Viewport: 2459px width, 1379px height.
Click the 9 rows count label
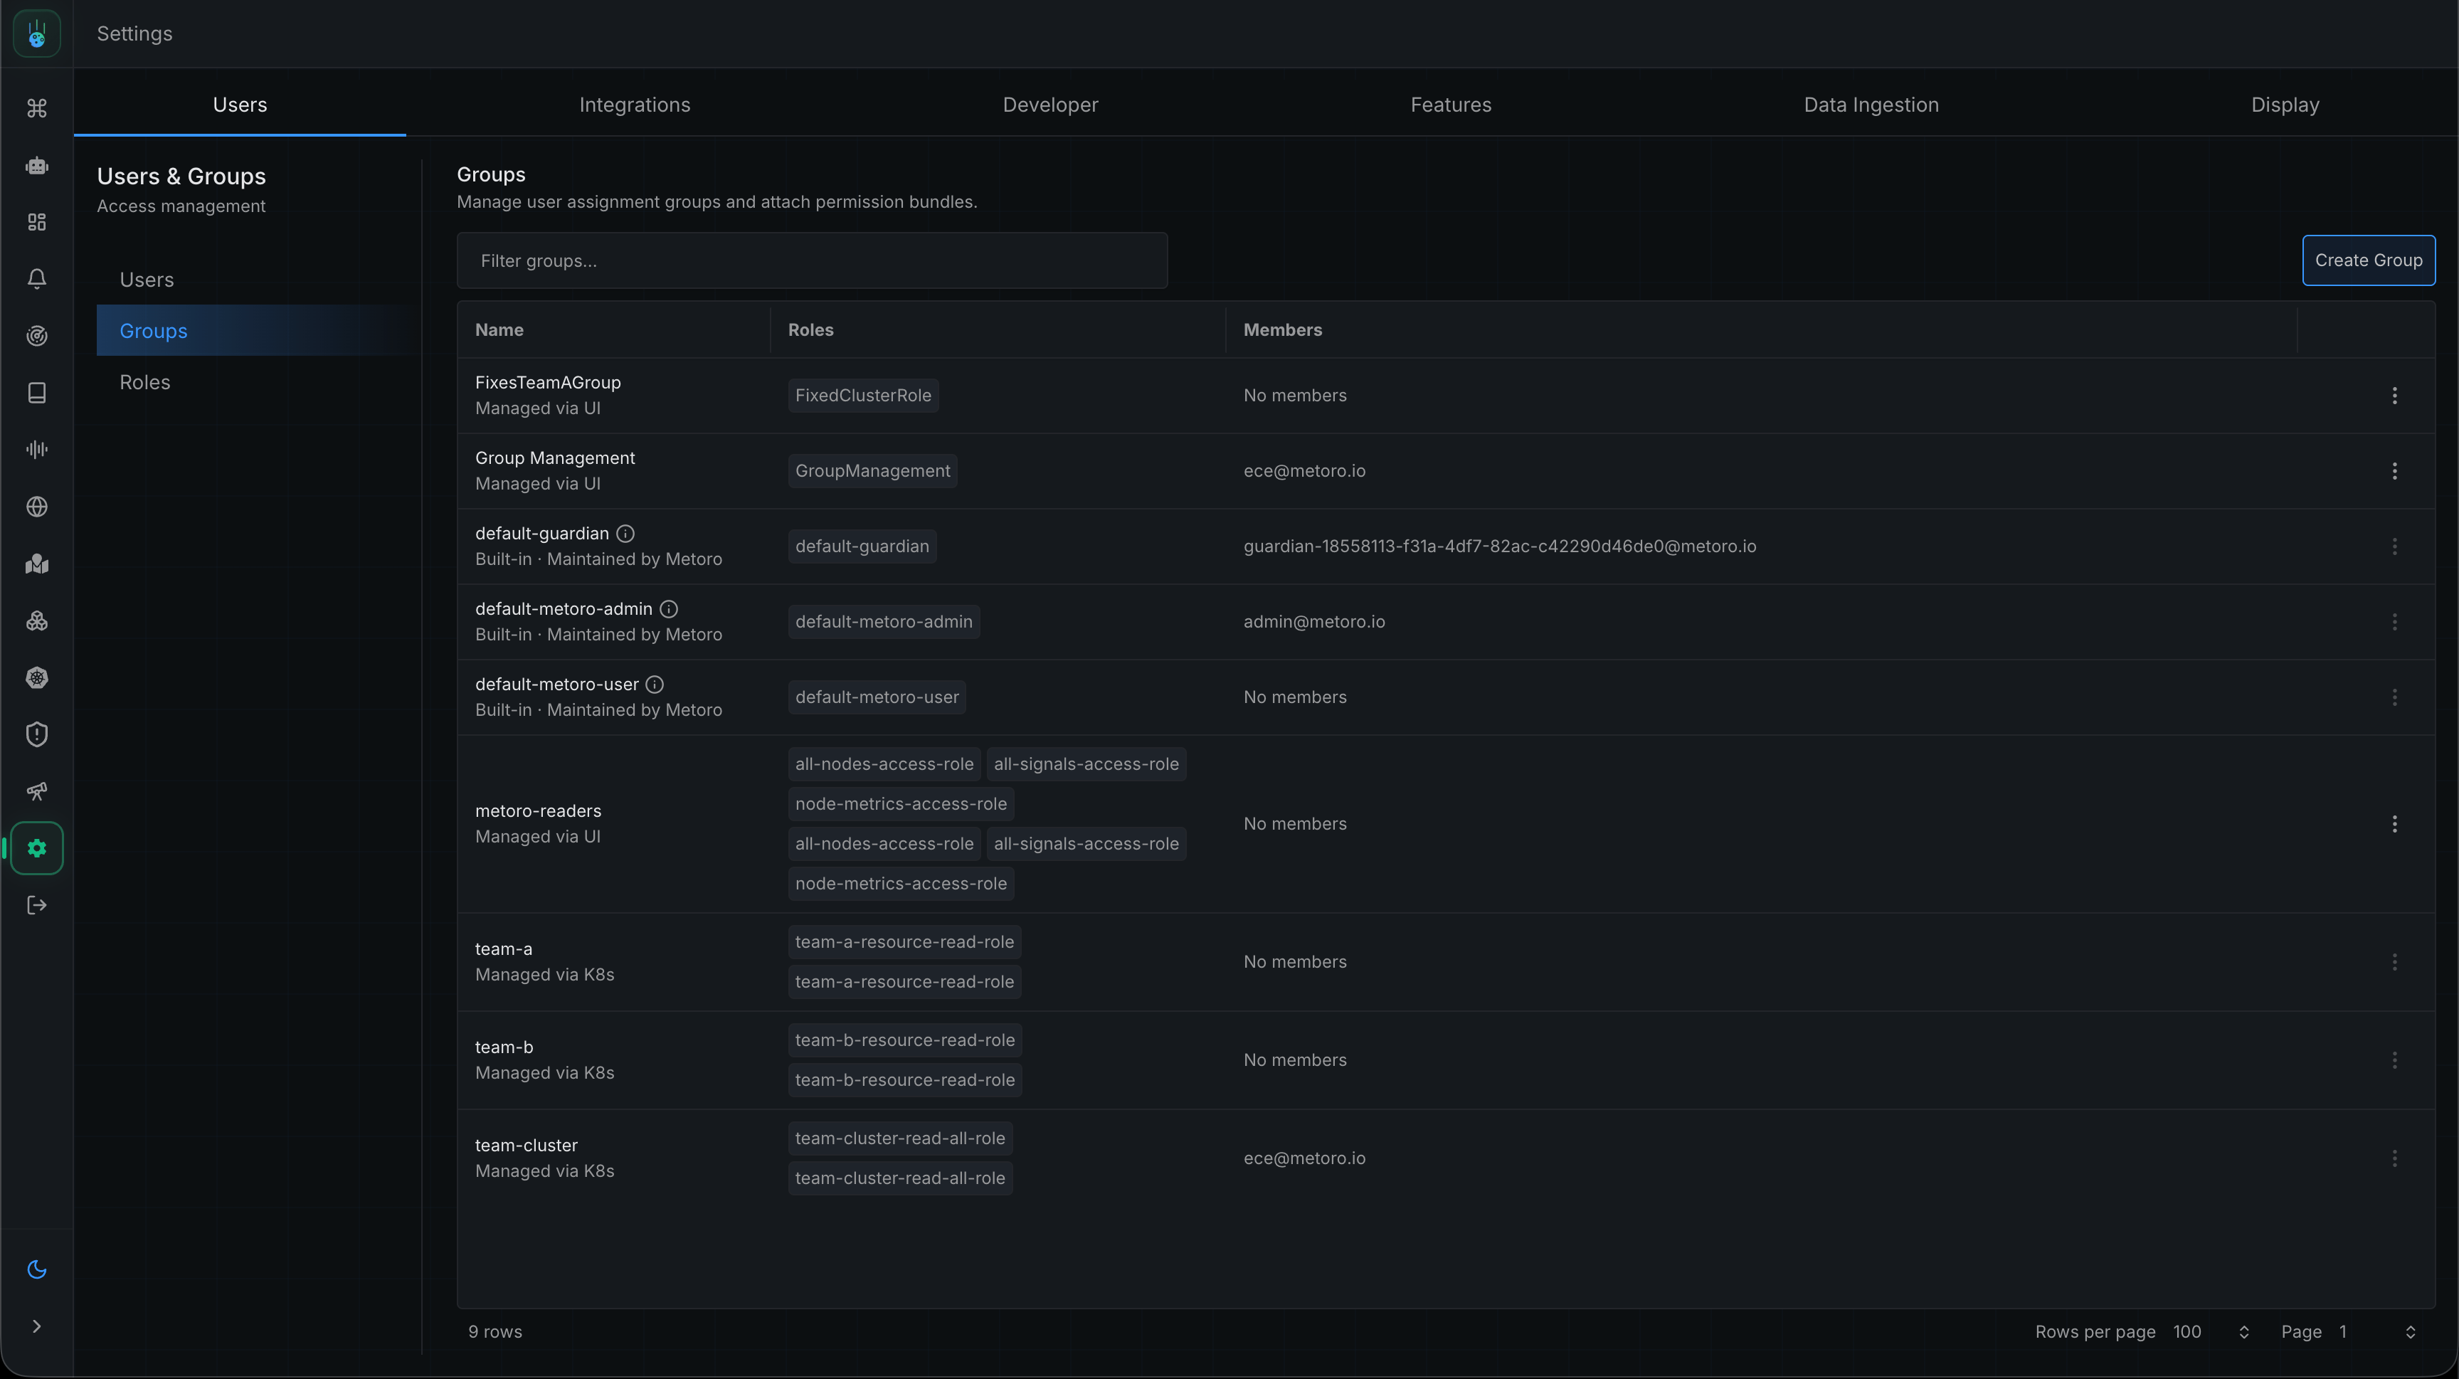(495, 1331)
